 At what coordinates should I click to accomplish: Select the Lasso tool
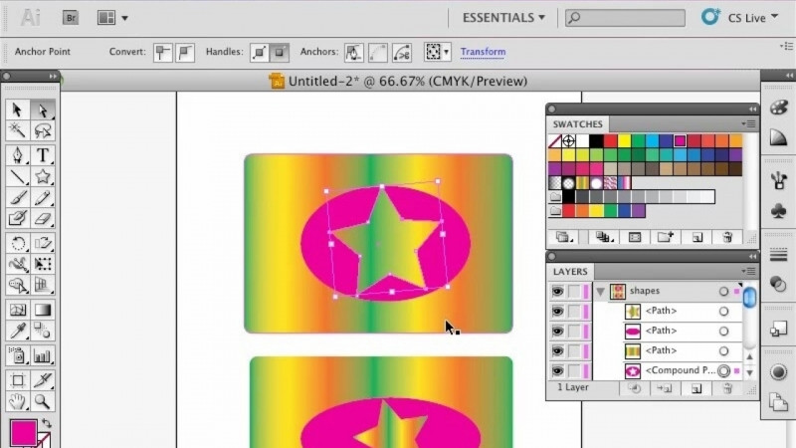(42, 130)
